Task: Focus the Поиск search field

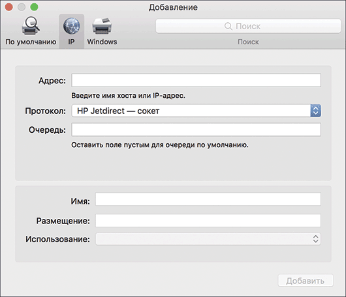Action: pyautogui.click(x=248, y=26)
